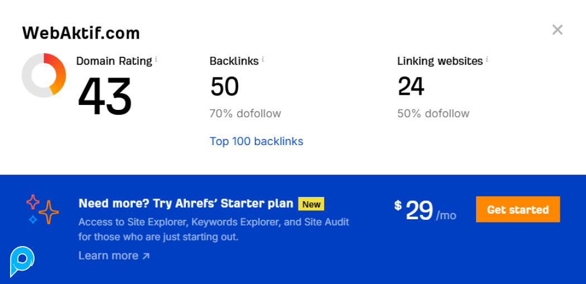Click the Linking websites count 24
This screenshot has height=284, width=586.
tap(411, 86)
